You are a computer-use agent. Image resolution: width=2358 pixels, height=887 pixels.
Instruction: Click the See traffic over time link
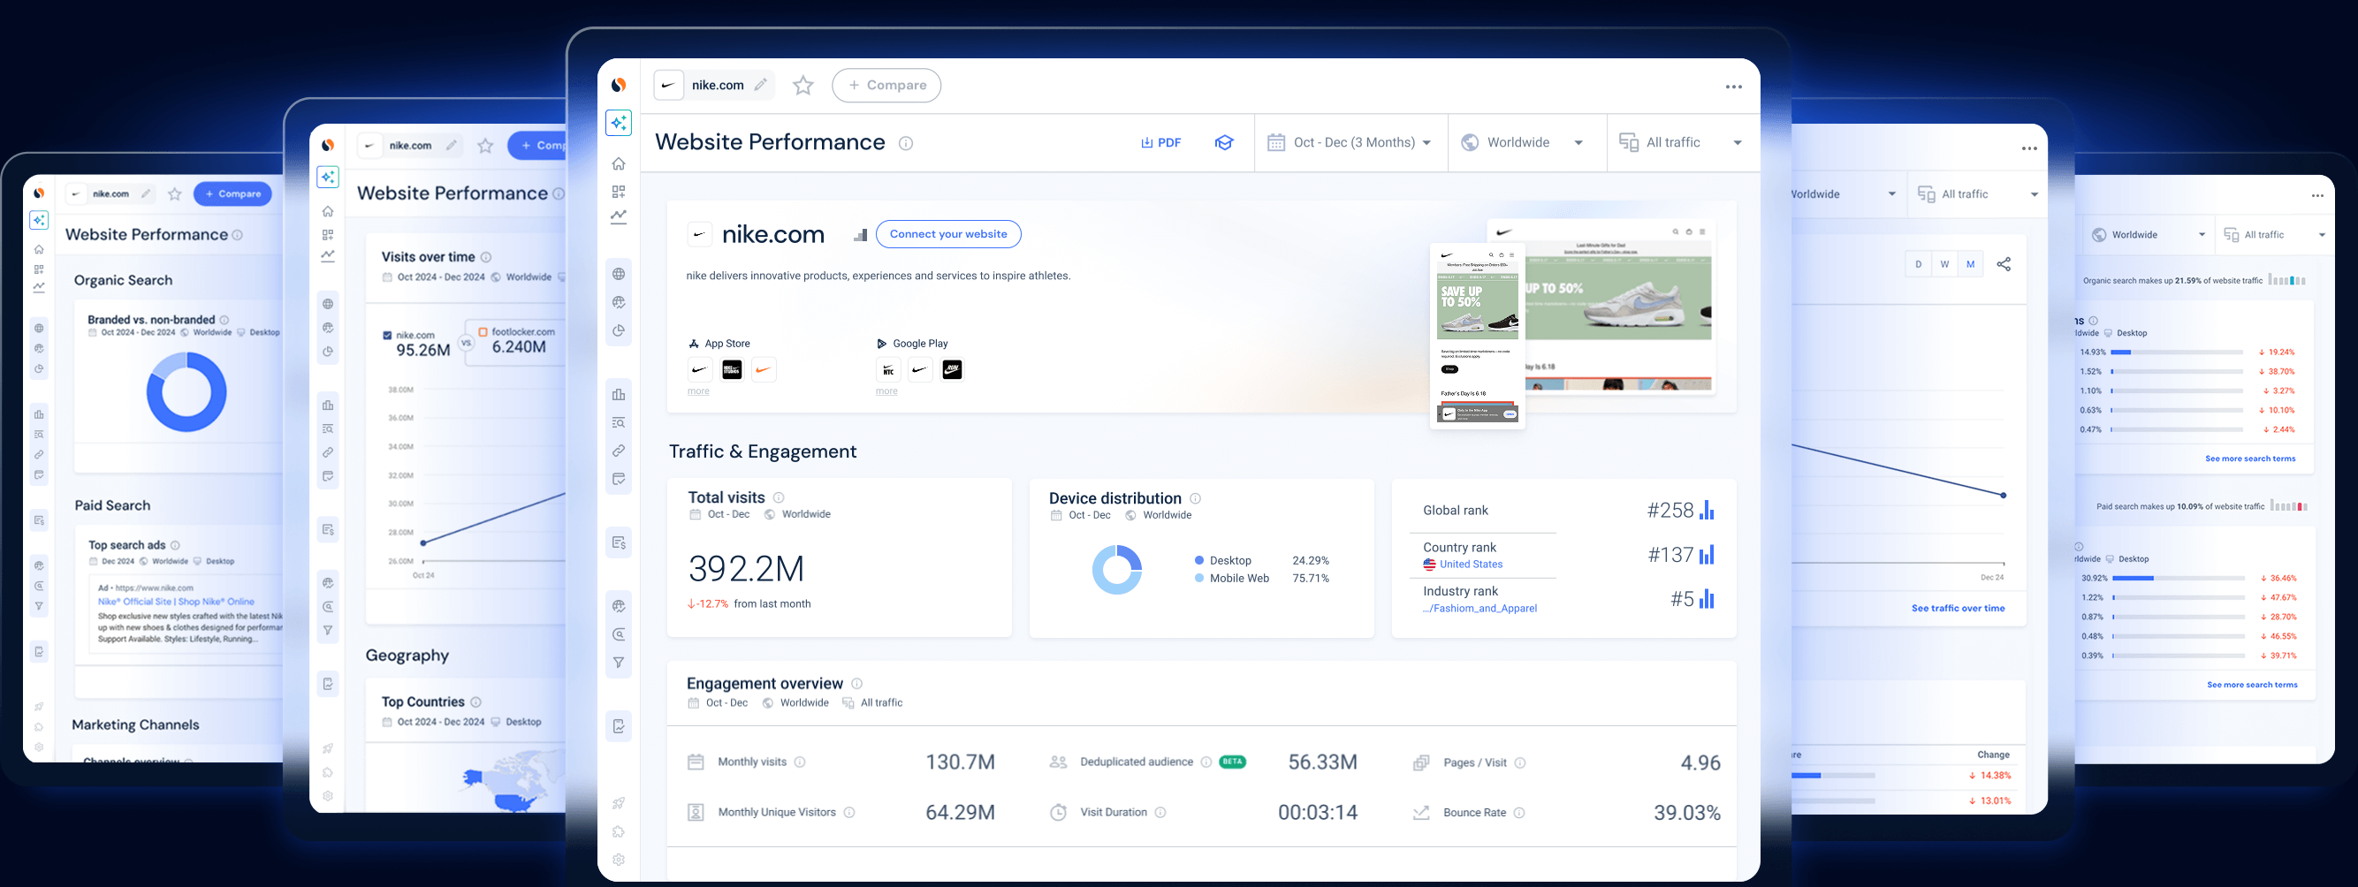point(1957,608)
